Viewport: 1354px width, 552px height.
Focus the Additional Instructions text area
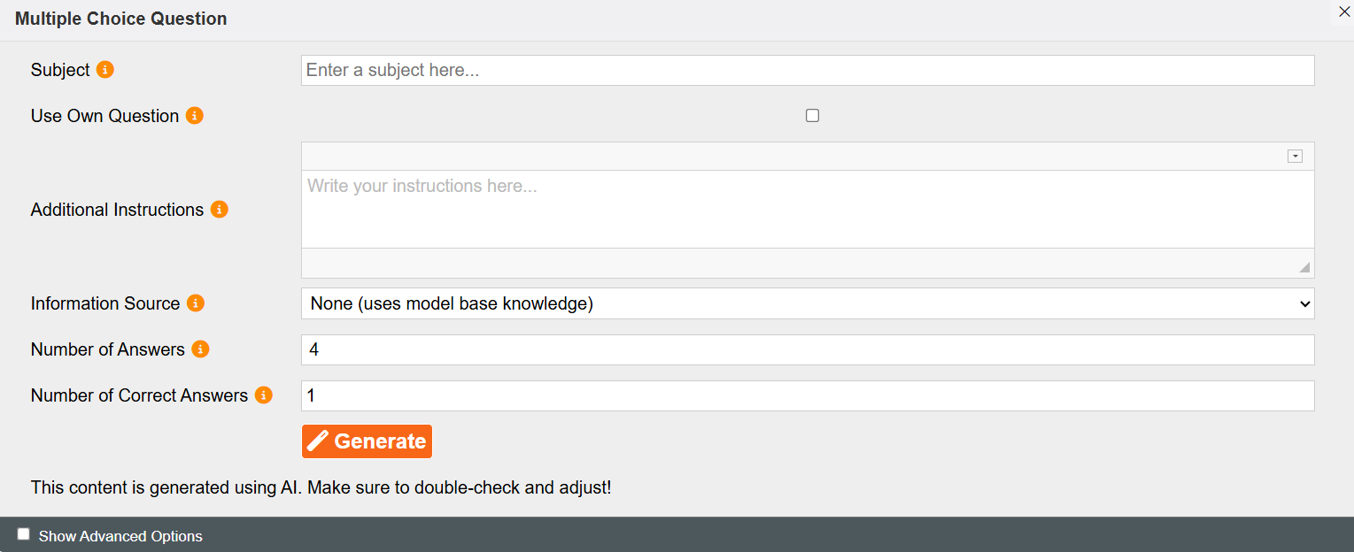[x=808, y=209]
